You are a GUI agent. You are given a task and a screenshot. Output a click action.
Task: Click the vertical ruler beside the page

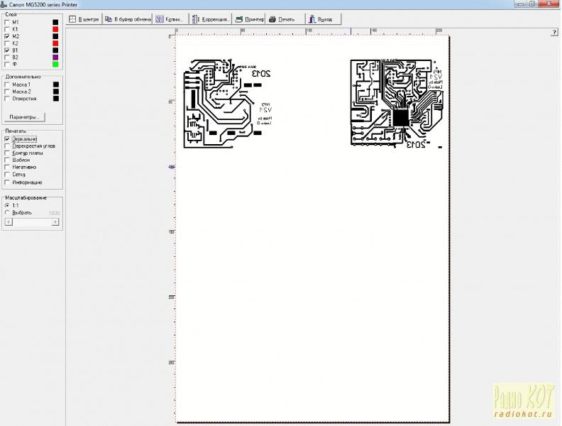pyautogui.click(x=172, y=229)
